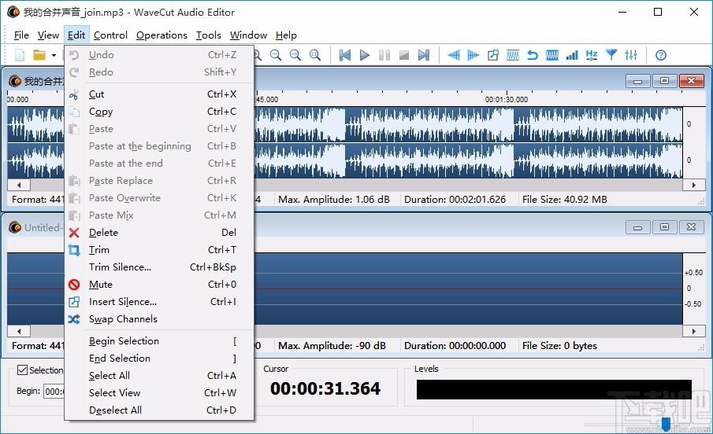
Task: Click the Zoom selection magnifier icon
Action: [x=315, y=55]
